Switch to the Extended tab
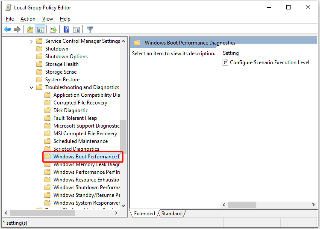Screen dimensions: 320x229 (144, 214)
